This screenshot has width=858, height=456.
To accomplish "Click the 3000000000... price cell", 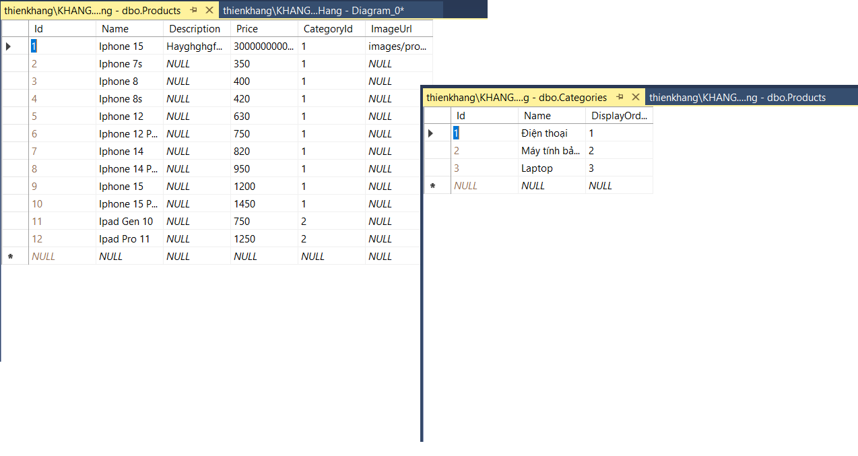I will click(x=264, y=46).
